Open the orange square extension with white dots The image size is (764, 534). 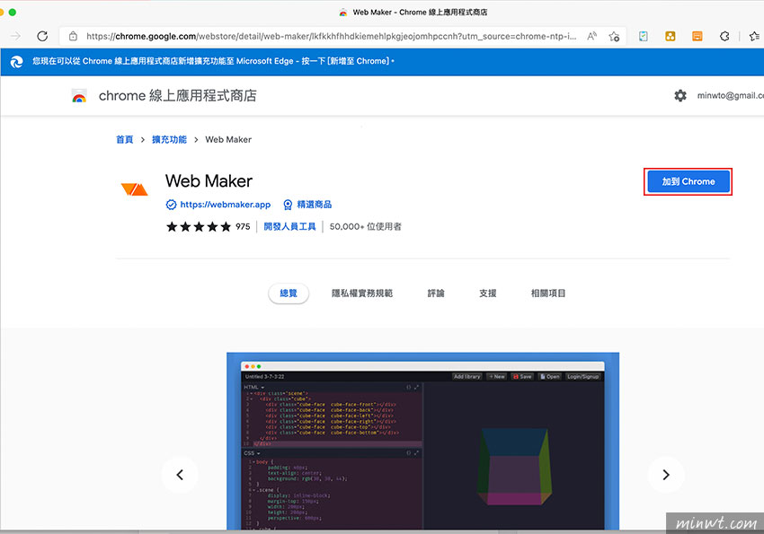click(671, 36)
